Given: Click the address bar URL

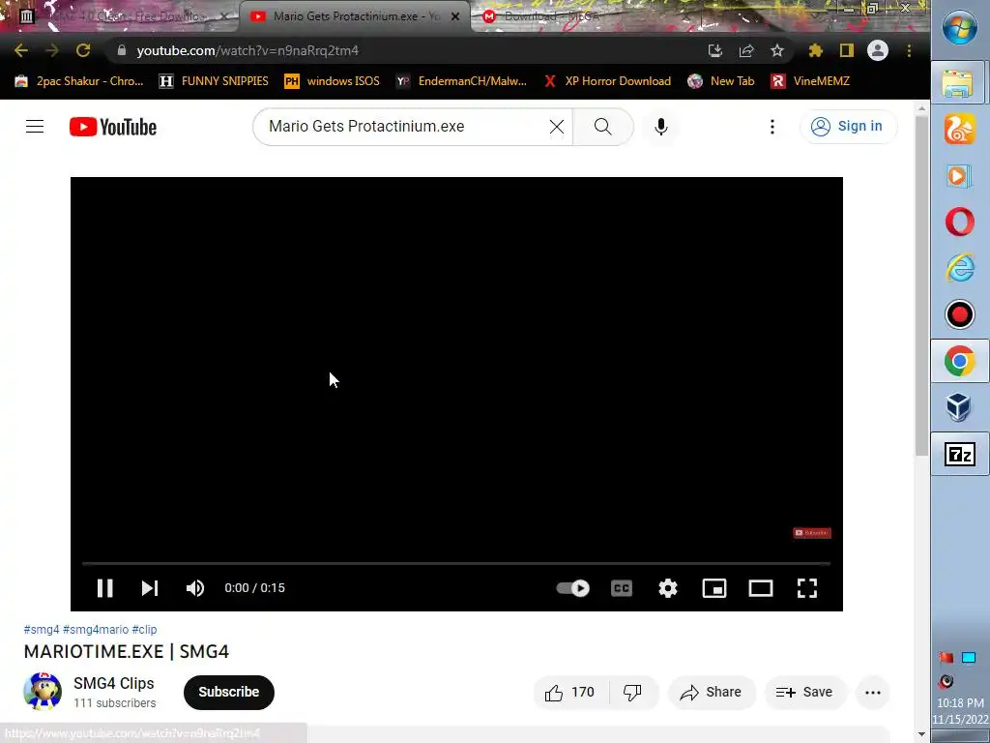Looking at the screenshot, I should point(247,50).
